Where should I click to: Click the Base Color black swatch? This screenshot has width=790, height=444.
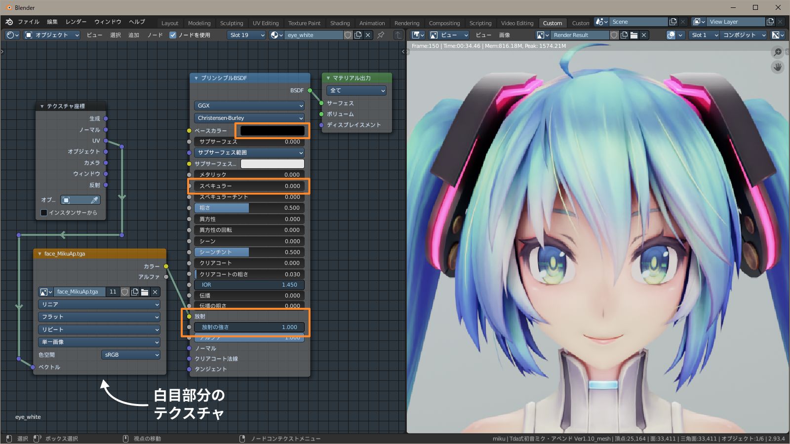coord(273,131)
